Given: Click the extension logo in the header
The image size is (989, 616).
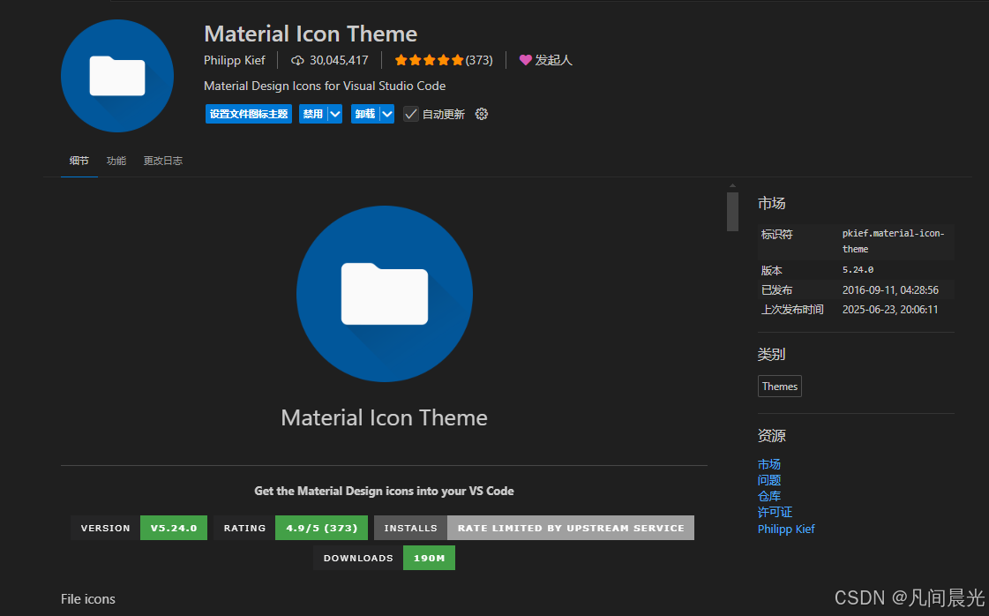Looking at the screenshot, I should tap(117, 76).
